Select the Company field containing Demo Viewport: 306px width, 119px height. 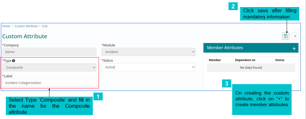49,52
